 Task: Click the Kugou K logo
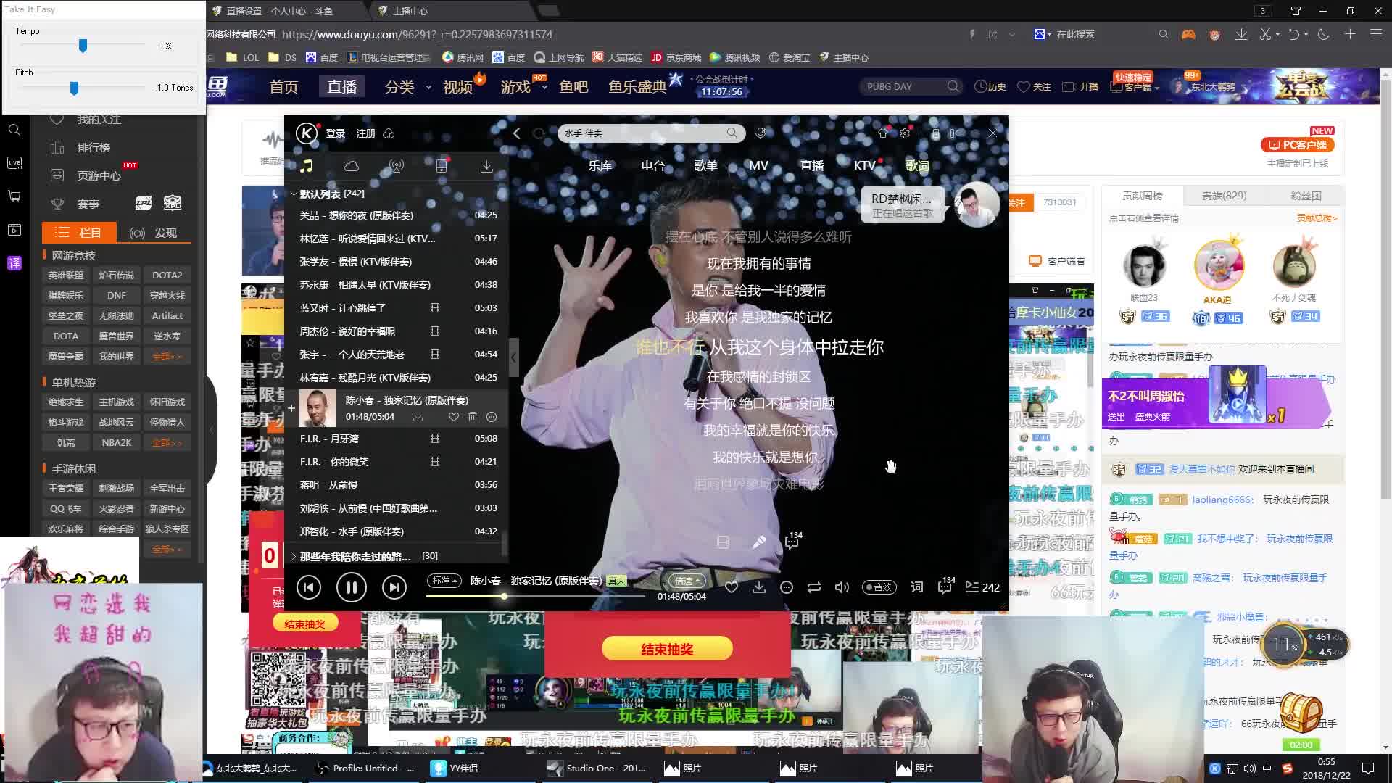click(x=307, y=133)
